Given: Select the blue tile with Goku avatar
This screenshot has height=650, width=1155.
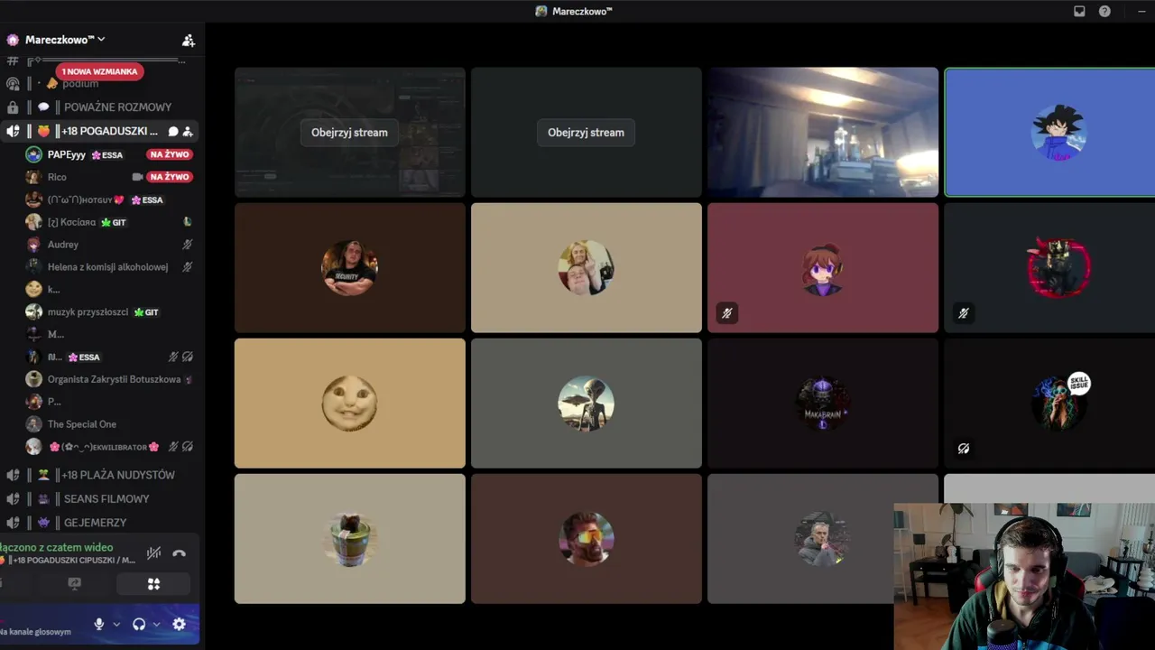Looking at the screenshot, I should pos(1049,132).
